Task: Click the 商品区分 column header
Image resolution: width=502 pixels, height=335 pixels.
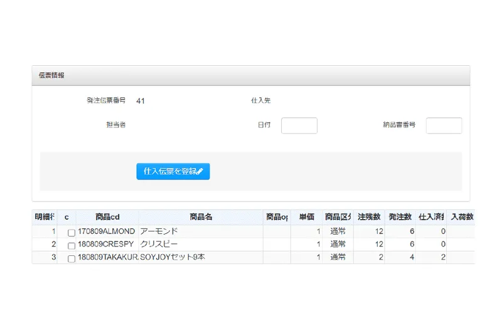Action: click(338, 217)
